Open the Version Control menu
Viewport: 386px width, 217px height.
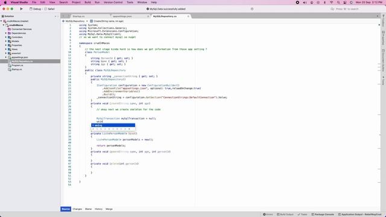pos(113,2)
